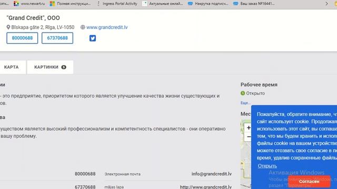Expand working hours via Еще link
The height and width of the screenshot is (189, 337).
coord(245,103)
